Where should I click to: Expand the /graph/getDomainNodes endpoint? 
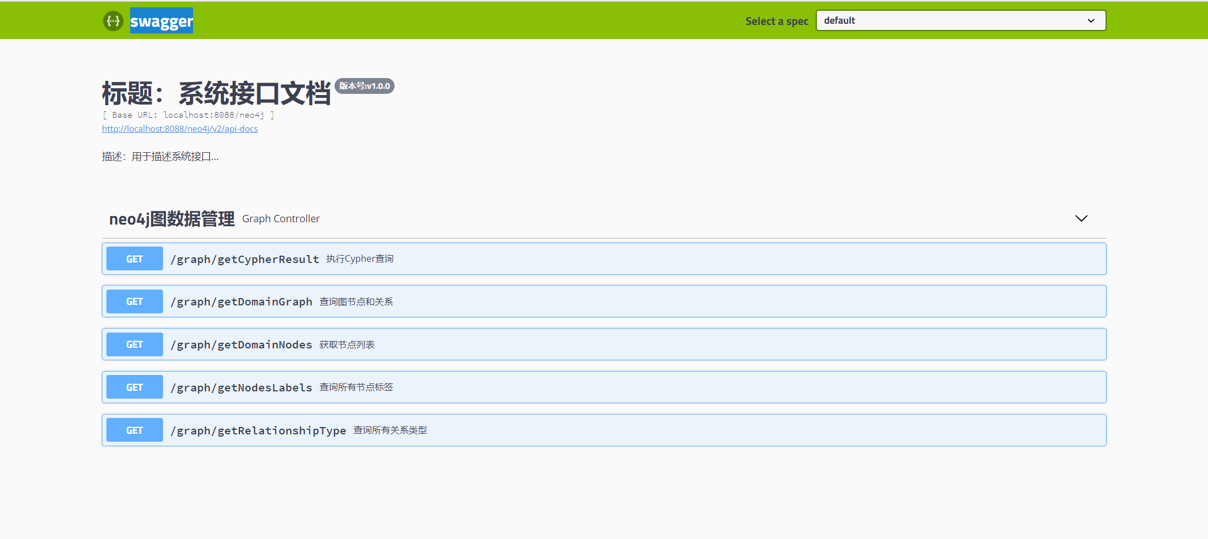pos(604,344)
